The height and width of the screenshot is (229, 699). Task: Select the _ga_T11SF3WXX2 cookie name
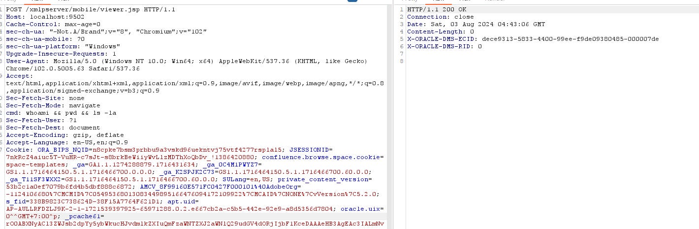(33, 179)
